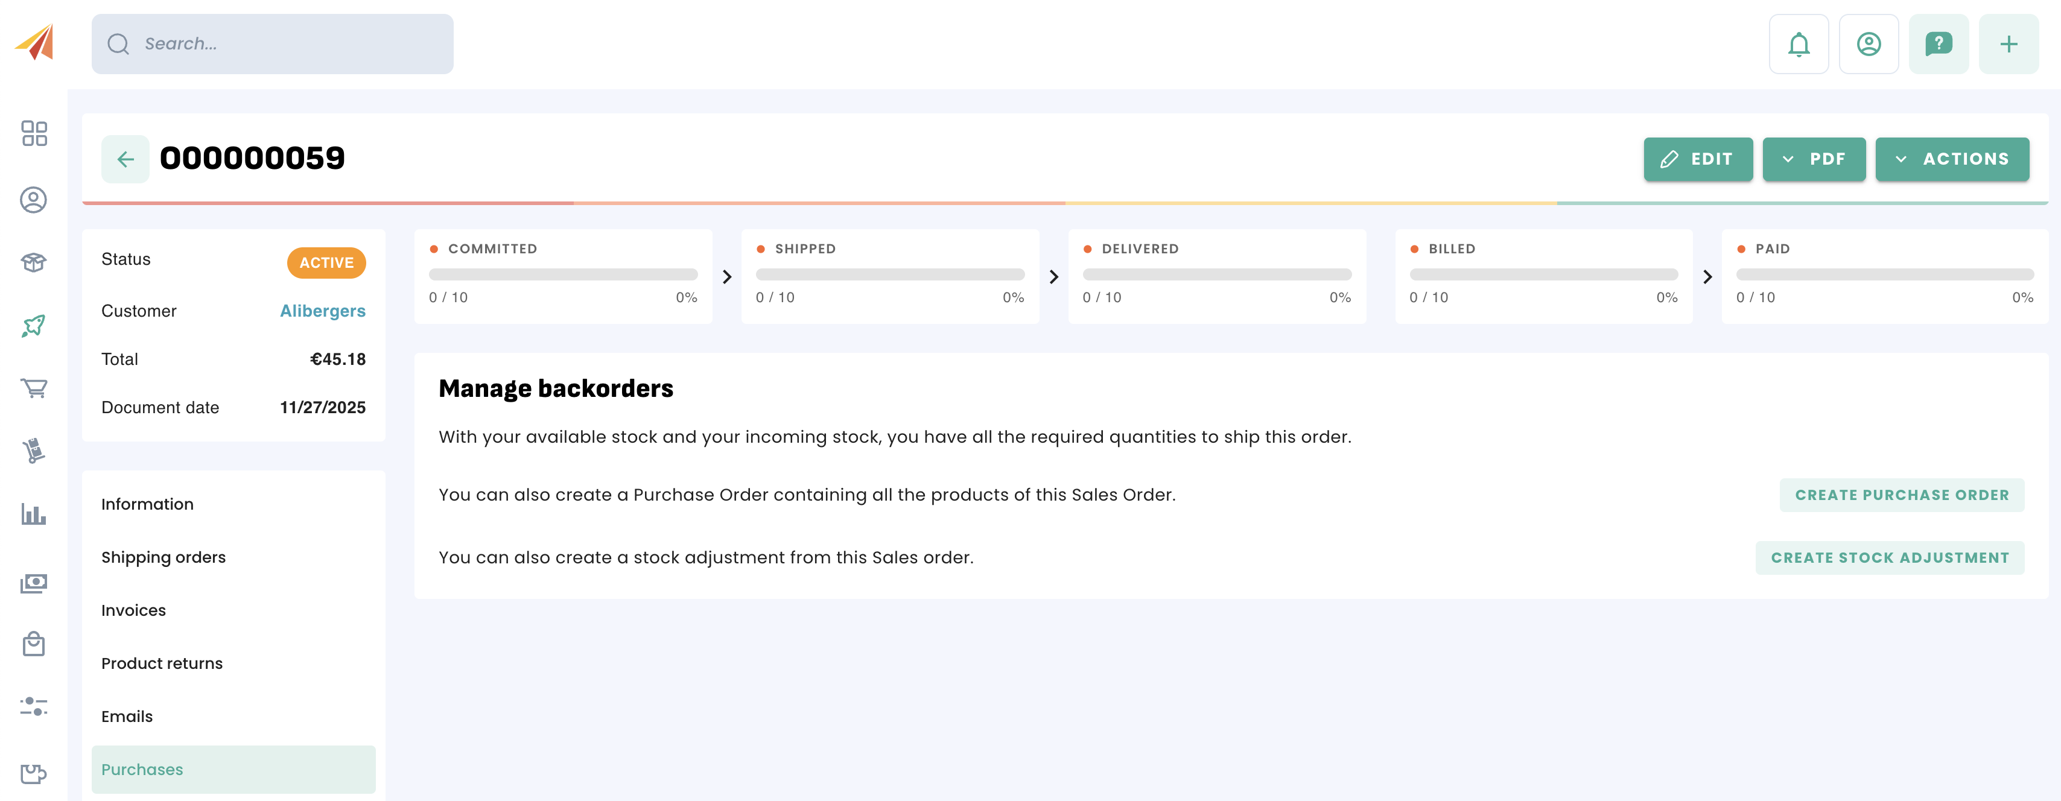The image size is (2061, 801).
Task: Open the shopping cart sidebar icon
Action: click(34, 388)
